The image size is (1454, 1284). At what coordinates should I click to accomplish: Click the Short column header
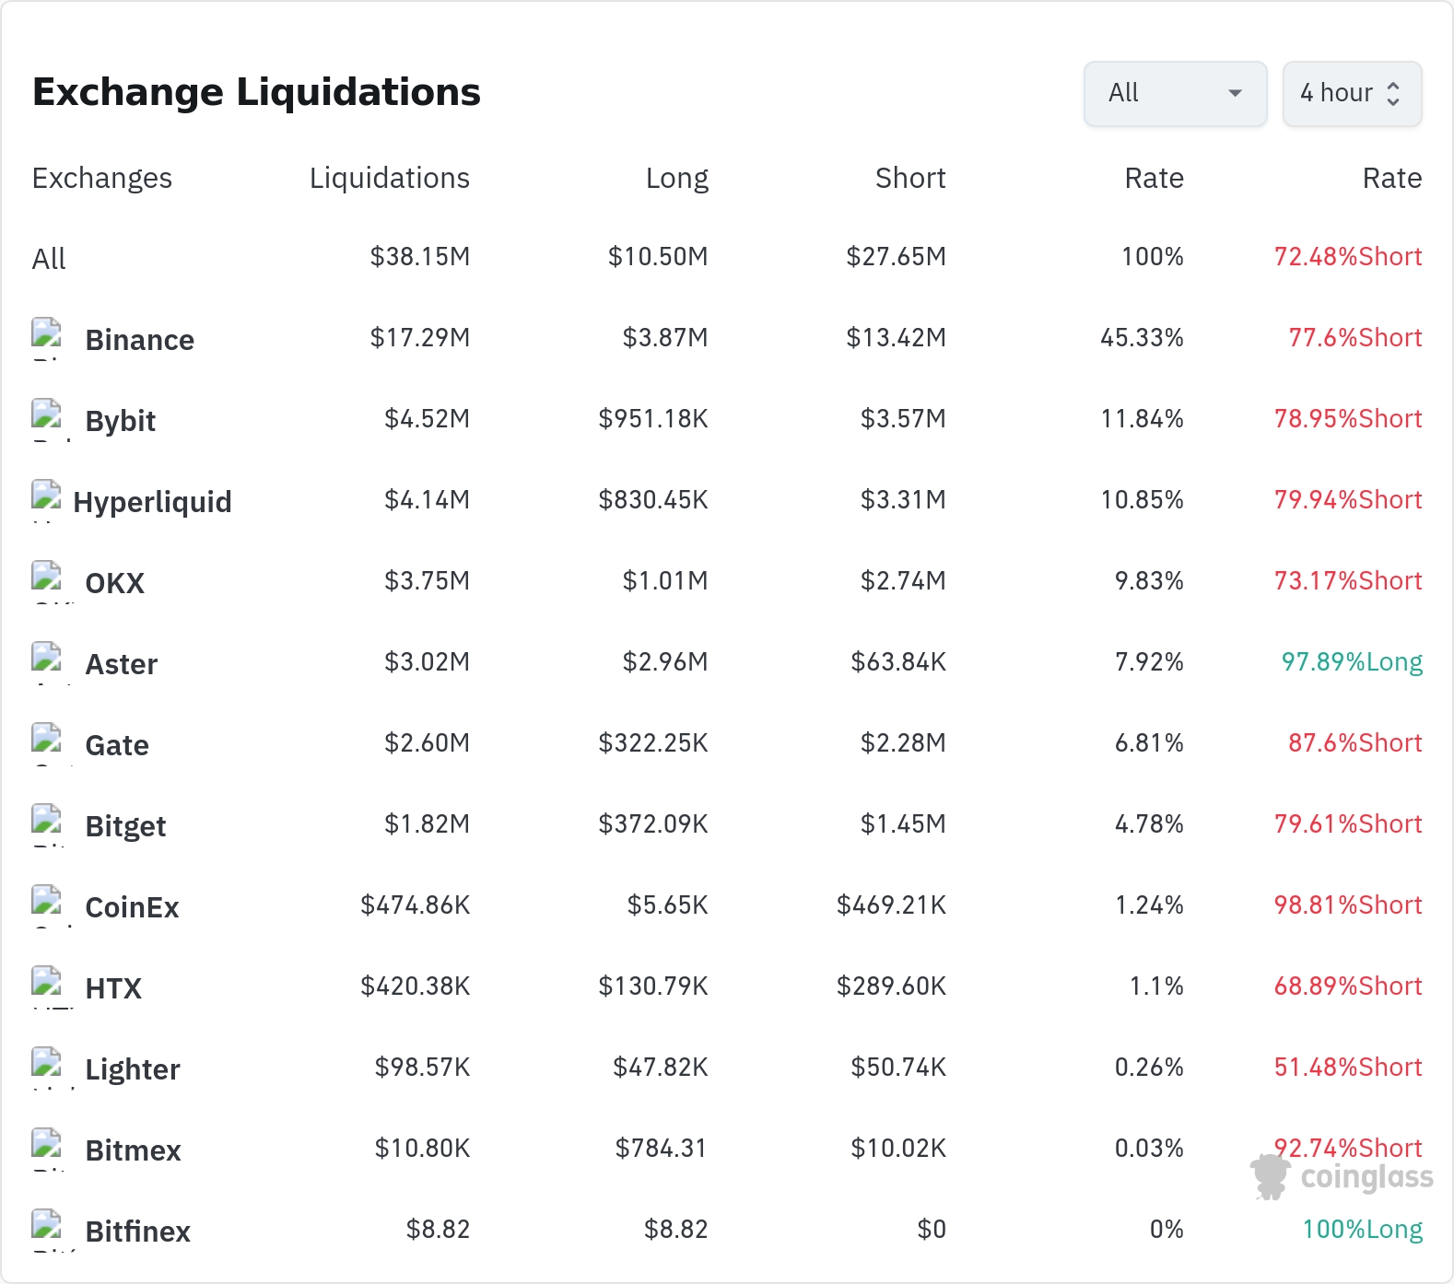coord(910,178)
